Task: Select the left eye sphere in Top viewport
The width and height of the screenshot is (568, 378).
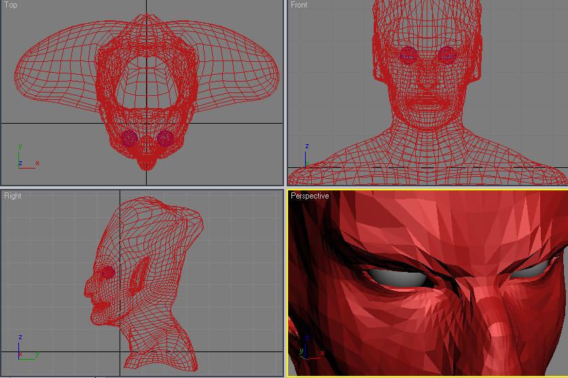Action: (x=129, y=139)
